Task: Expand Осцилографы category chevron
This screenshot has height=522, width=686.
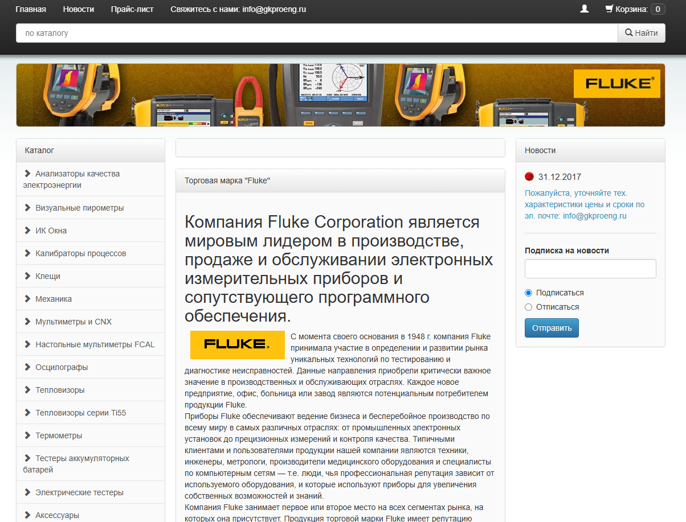Action: (x=27, y=367)
